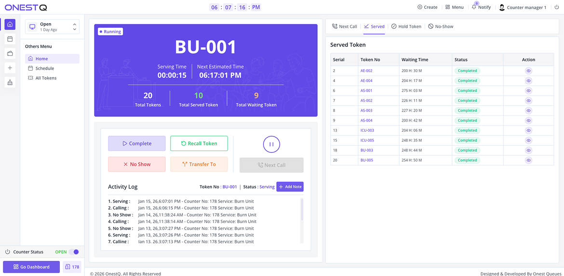Toggle the Counter Status OPEN switch
Viewport: 564px width, 276px height.
pyautogui.click(x=74, y=252)
